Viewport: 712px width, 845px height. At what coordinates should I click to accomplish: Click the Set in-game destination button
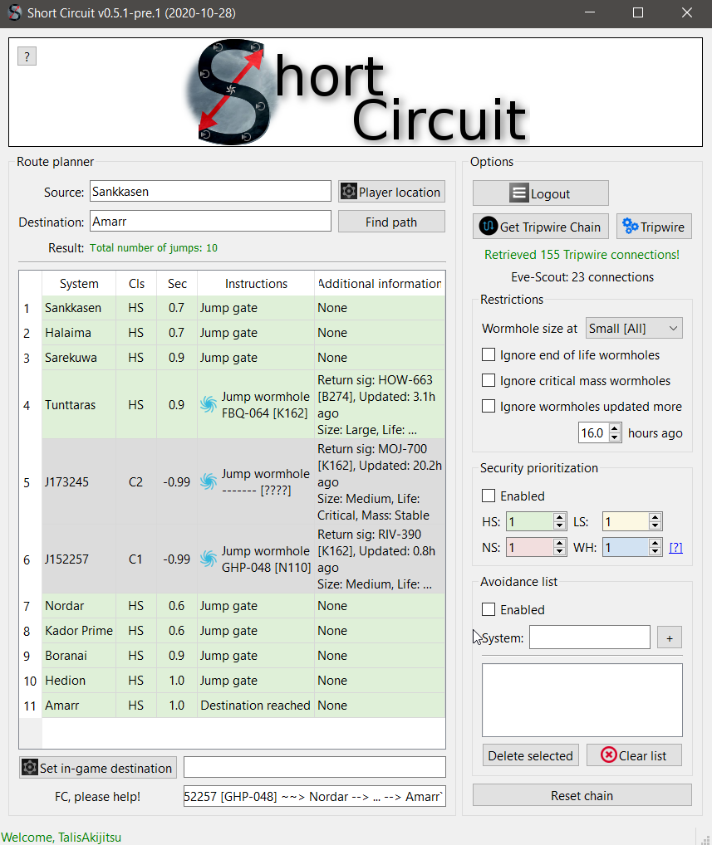point(98,768)
